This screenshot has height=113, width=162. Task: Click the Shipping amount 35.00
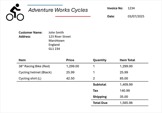(124, 97)
